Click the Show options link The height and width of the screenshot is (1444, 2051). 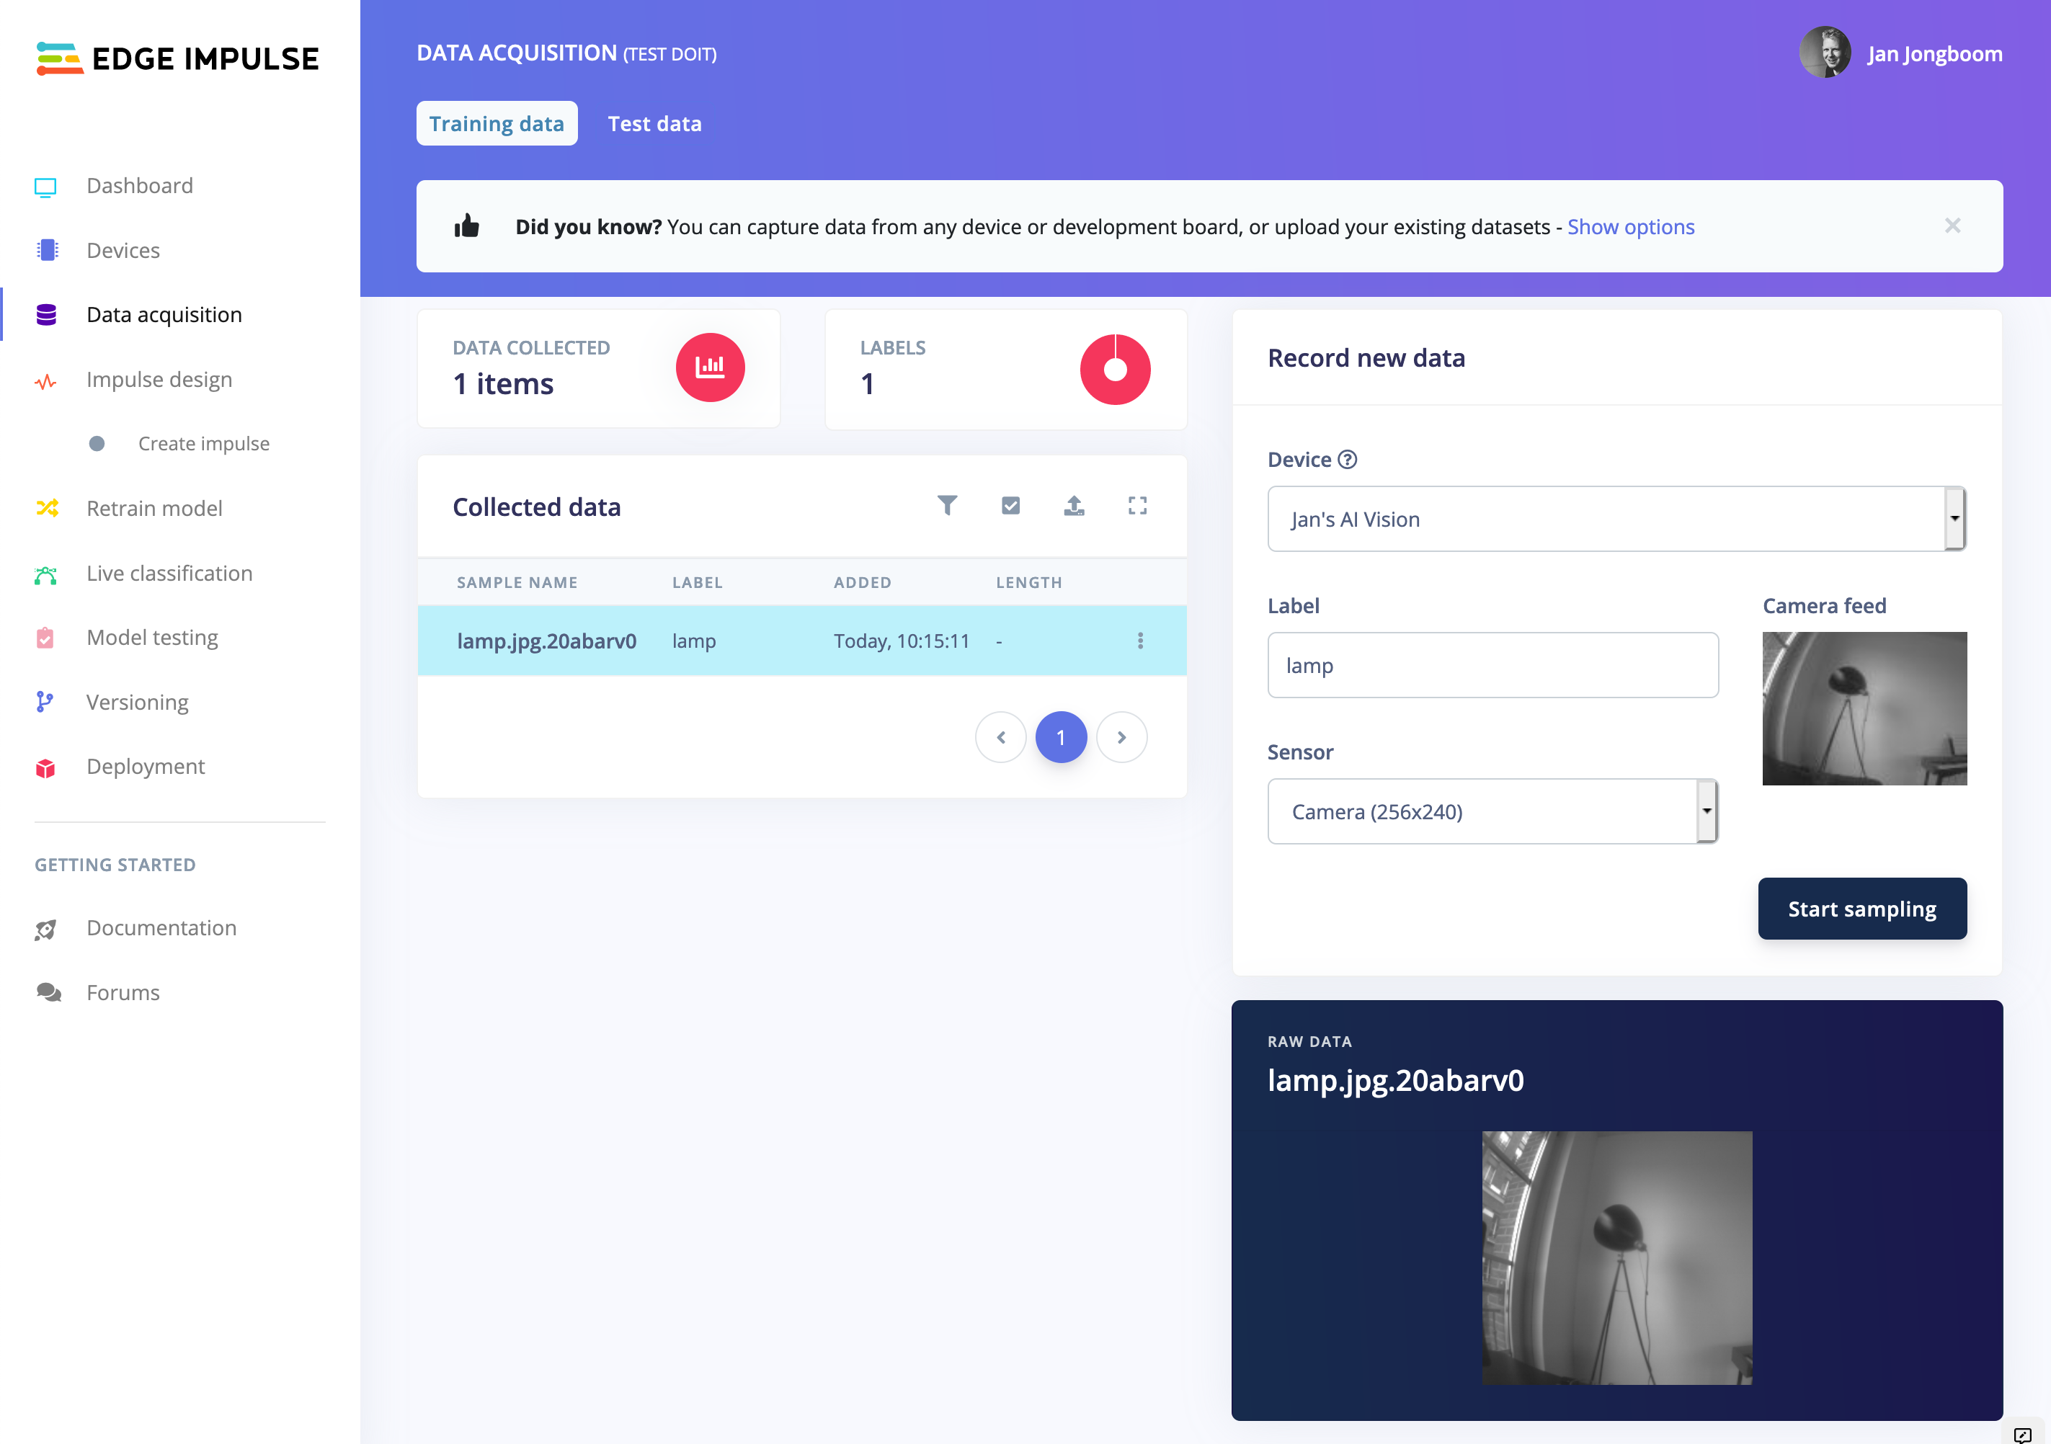tap(1630, 227)
